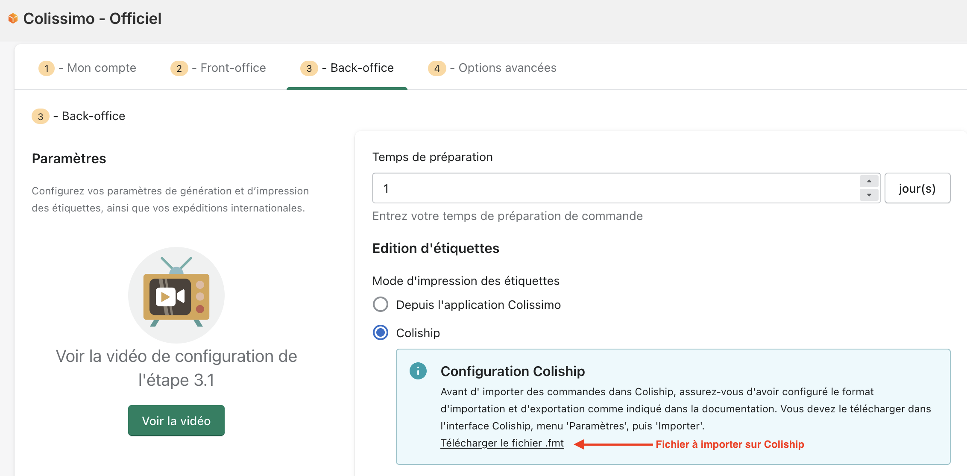The height and width of the screenshot is (476, 967).
Task: Open the Front-office tab
Action: coord(233,68)
